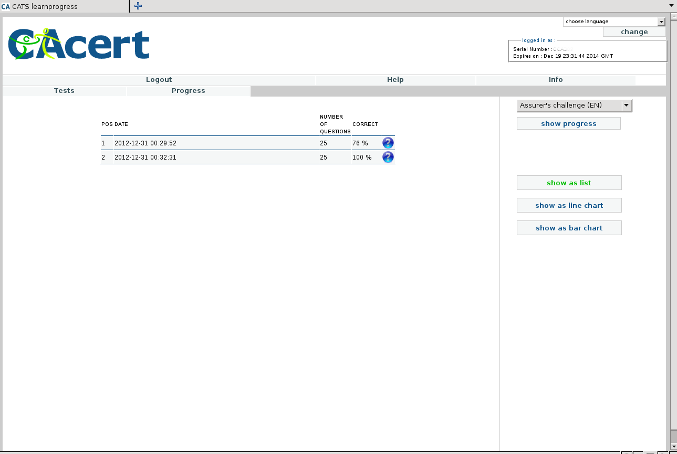The height and width of the screenshot is (454, 677).
Task: Click the vertical scrollbar up arrow
Action: (673, 21)
